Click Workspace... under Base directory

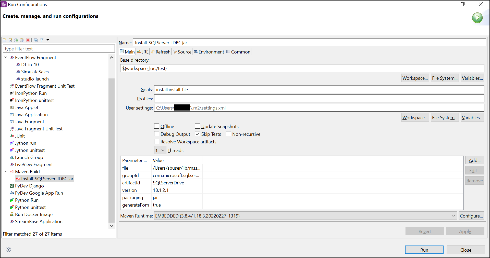coord(415,78)
